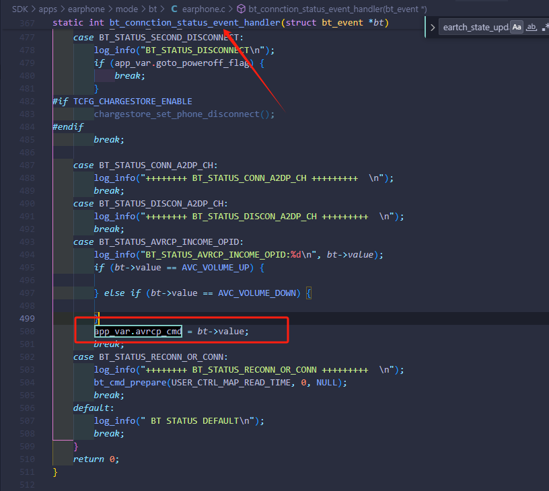Image resolution: width=549 pixels, height=491 pixels.
Task: Open the earphone breadcrumb folder
Action: click(x=86, y=9)
